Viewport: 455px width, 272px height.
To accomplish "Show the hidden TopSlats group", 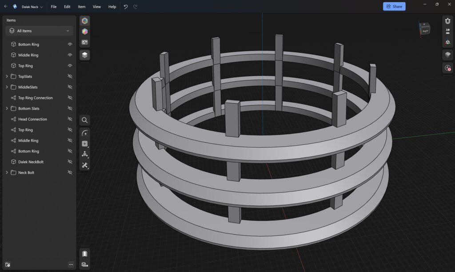I will point(70,76).
